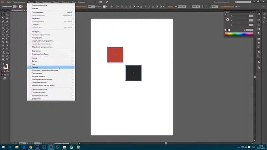Viewport: 267px width, 150px height.
Task: Choose Создать сетчатый градиент... item
Action: point(51,41)
